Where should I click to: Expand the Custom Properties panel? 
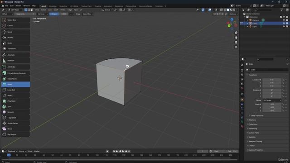(256, 150)
